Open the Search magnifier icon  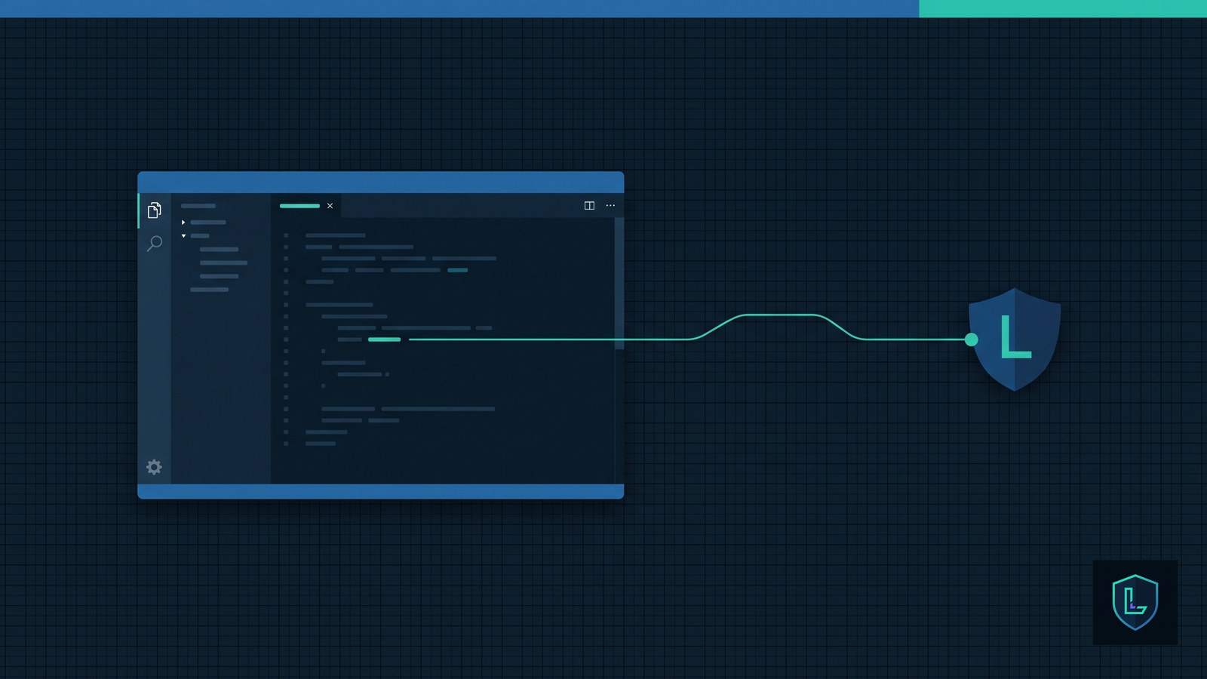(154, 243)
